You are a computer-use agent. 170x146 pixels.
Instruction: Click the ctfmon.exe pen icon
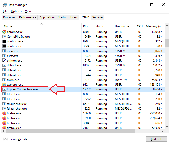coord(4,60)
